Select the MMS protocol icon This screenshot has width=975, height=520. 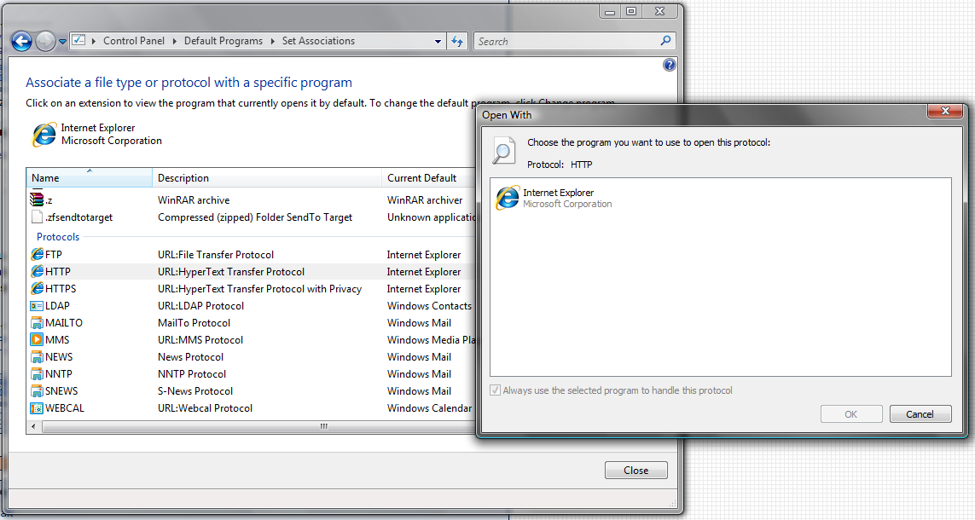point(37,340)
